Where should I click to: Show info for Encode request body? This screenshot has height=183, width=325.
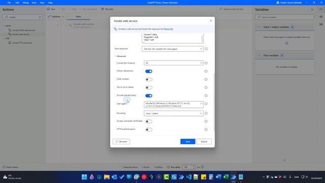(x=206, y=96)
